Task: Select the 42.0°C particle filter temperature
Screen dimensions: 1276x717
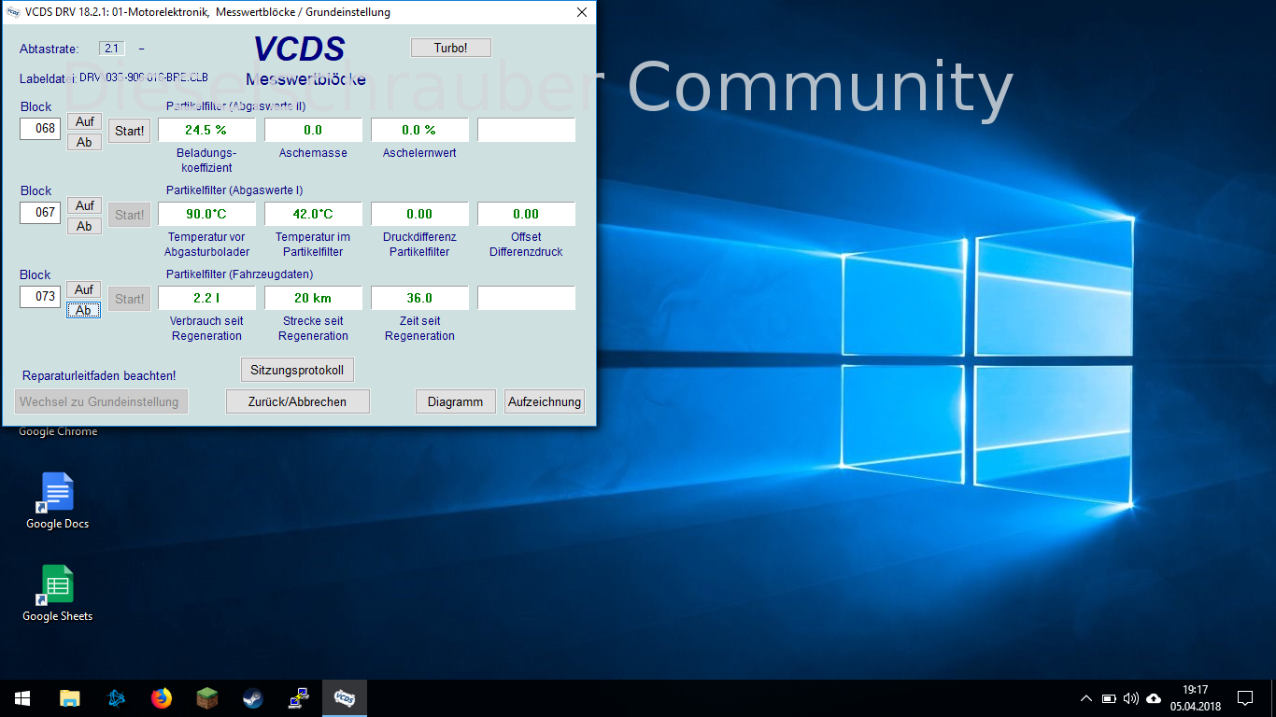Action: pyautogui.click(x=313, y=214)
